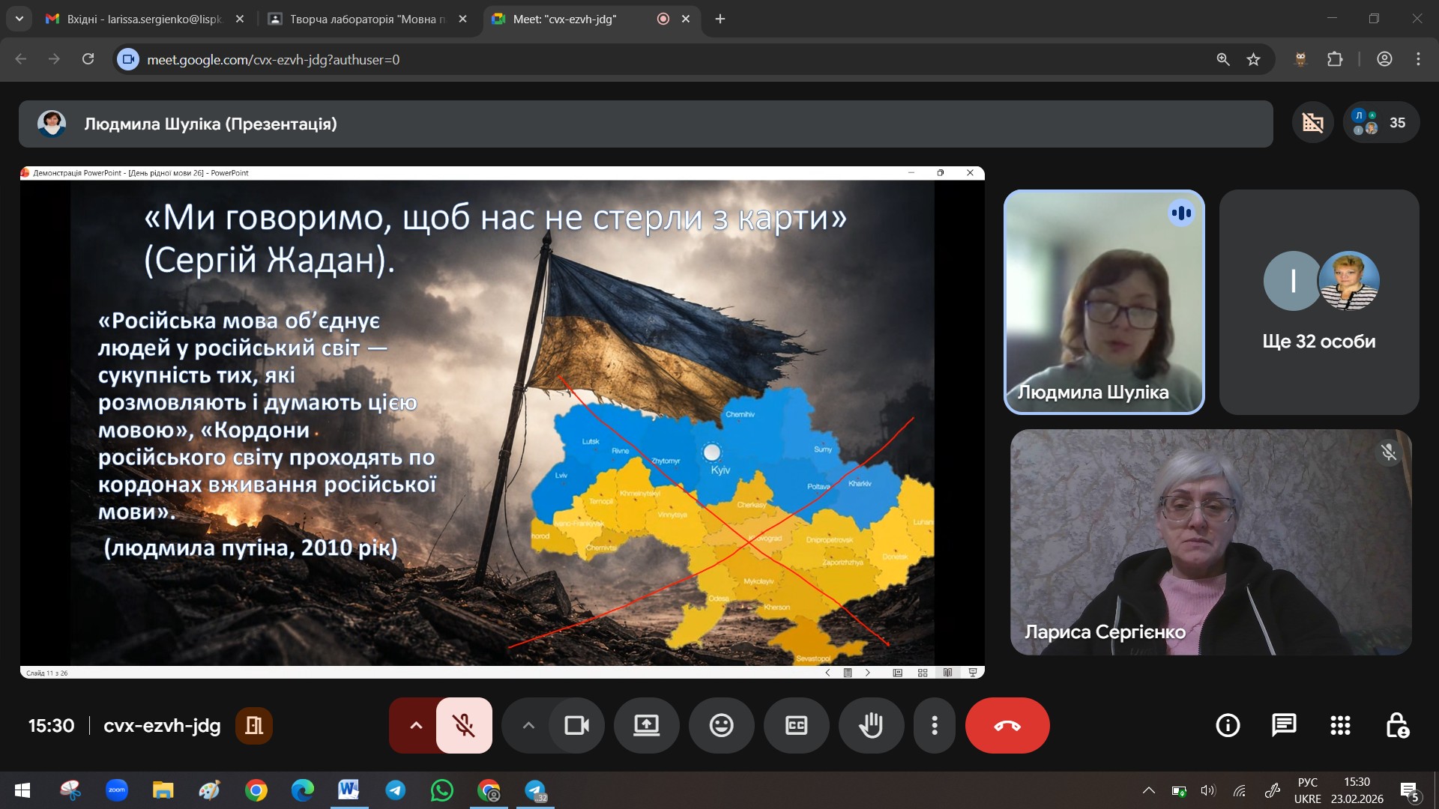This screenshot has height=809, width=1439.
Task: Toggle the muted microphone button
Action: click(464, 725)
